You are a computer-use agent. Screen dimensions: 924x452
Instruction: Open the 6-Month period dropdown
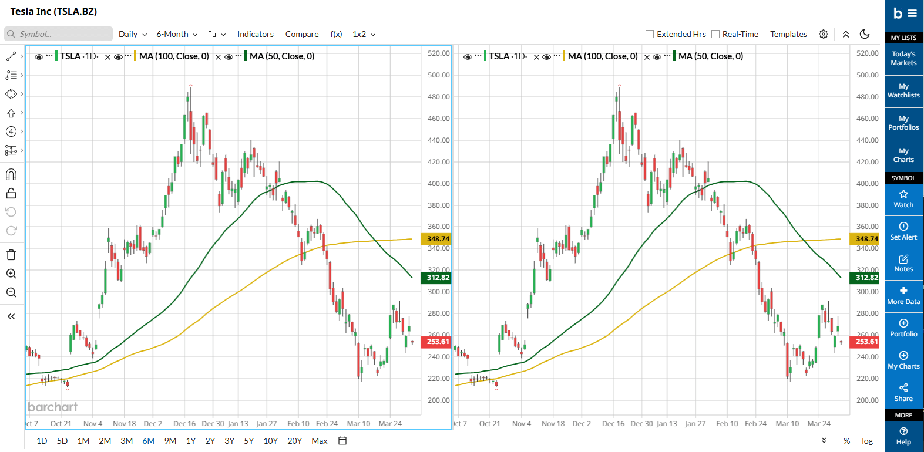tap(177, 34)
